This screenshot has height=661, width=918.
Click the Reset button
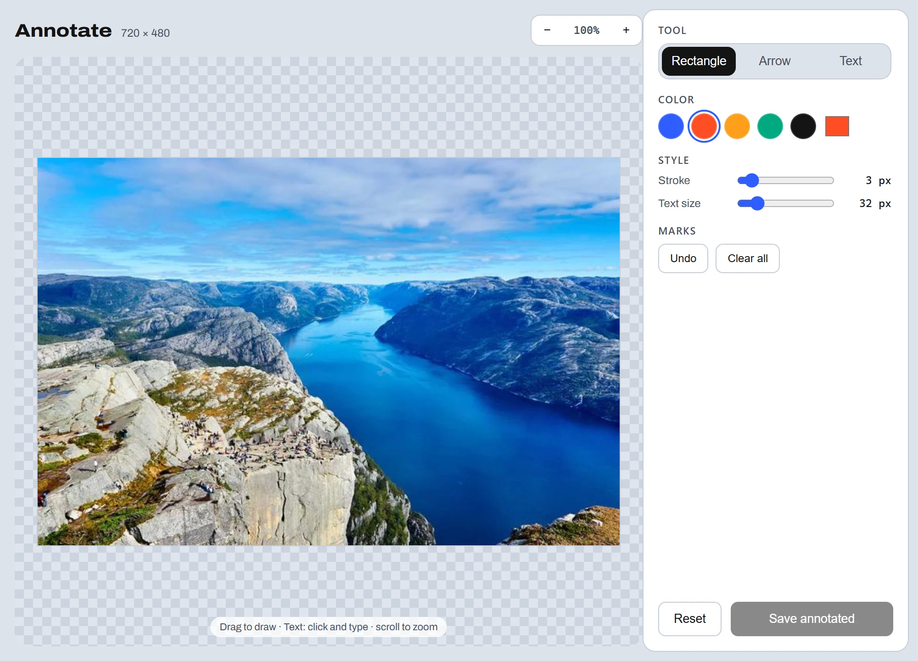tap(690, 619)
